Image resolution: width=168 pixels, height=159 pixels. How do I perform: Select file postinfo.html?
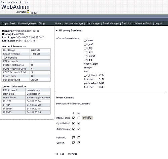point(91,83)
